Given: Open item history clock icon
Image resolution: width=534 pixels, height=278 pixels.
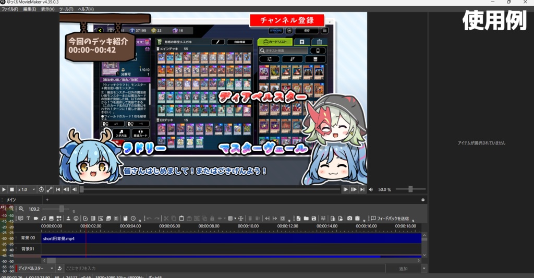Looking at the screenshot, I should coord(133,219).
